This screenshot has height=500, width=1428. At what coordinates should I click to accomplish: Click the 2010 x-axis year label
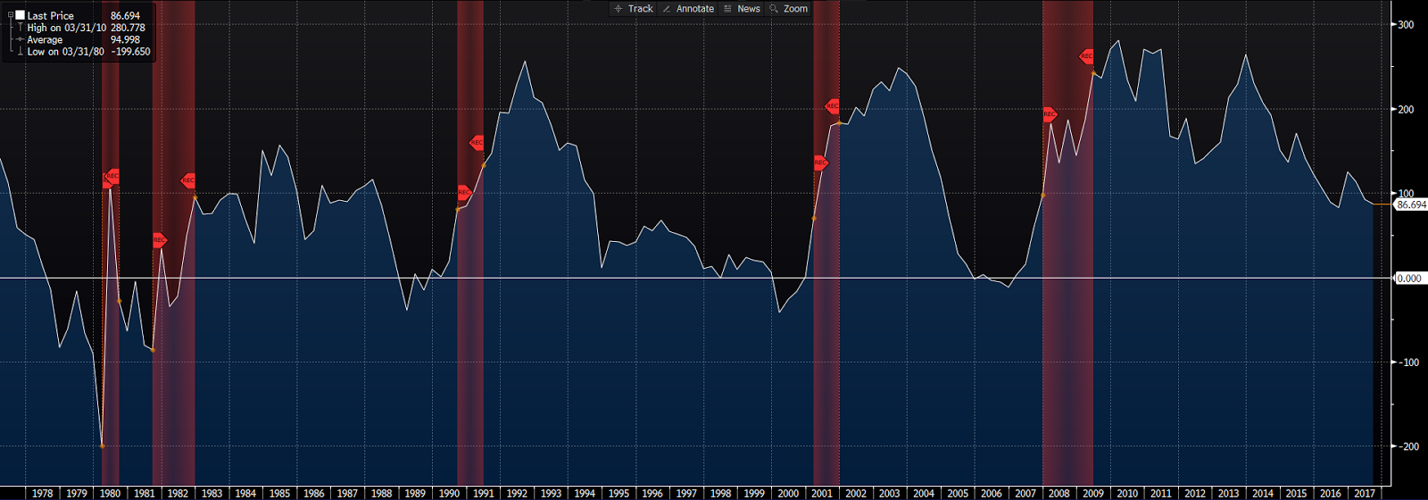(x=1127, y=493)
